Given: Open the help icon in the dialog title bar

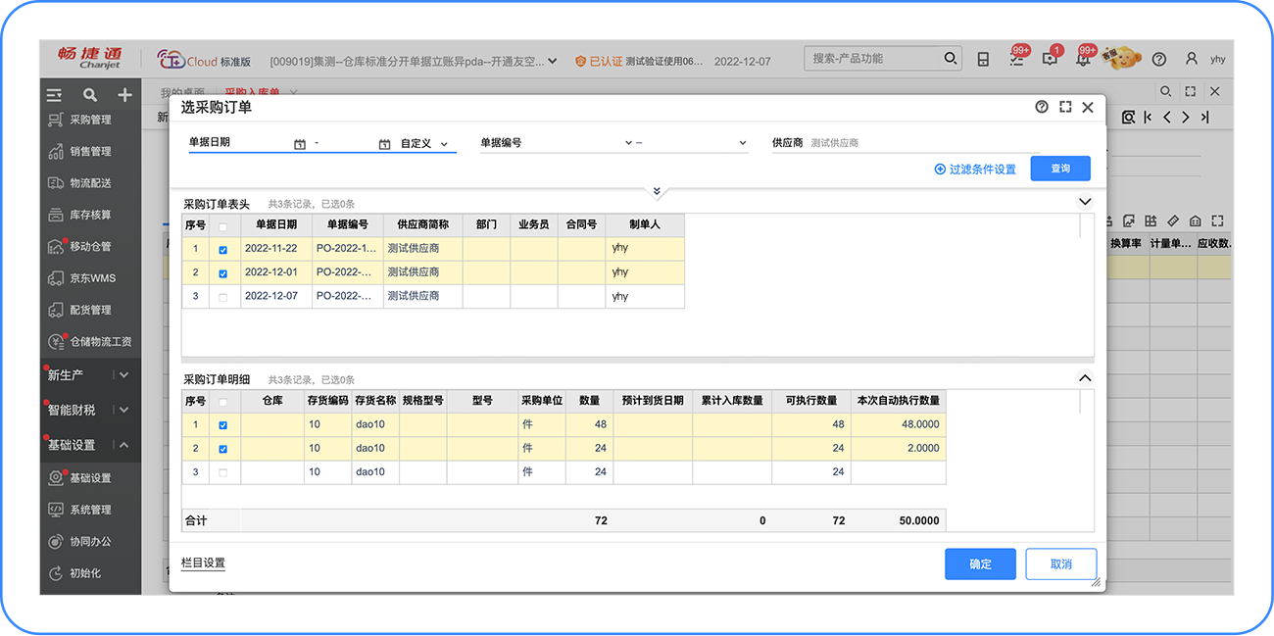Looking at the screenshot, I should (x=1042, y=108).
